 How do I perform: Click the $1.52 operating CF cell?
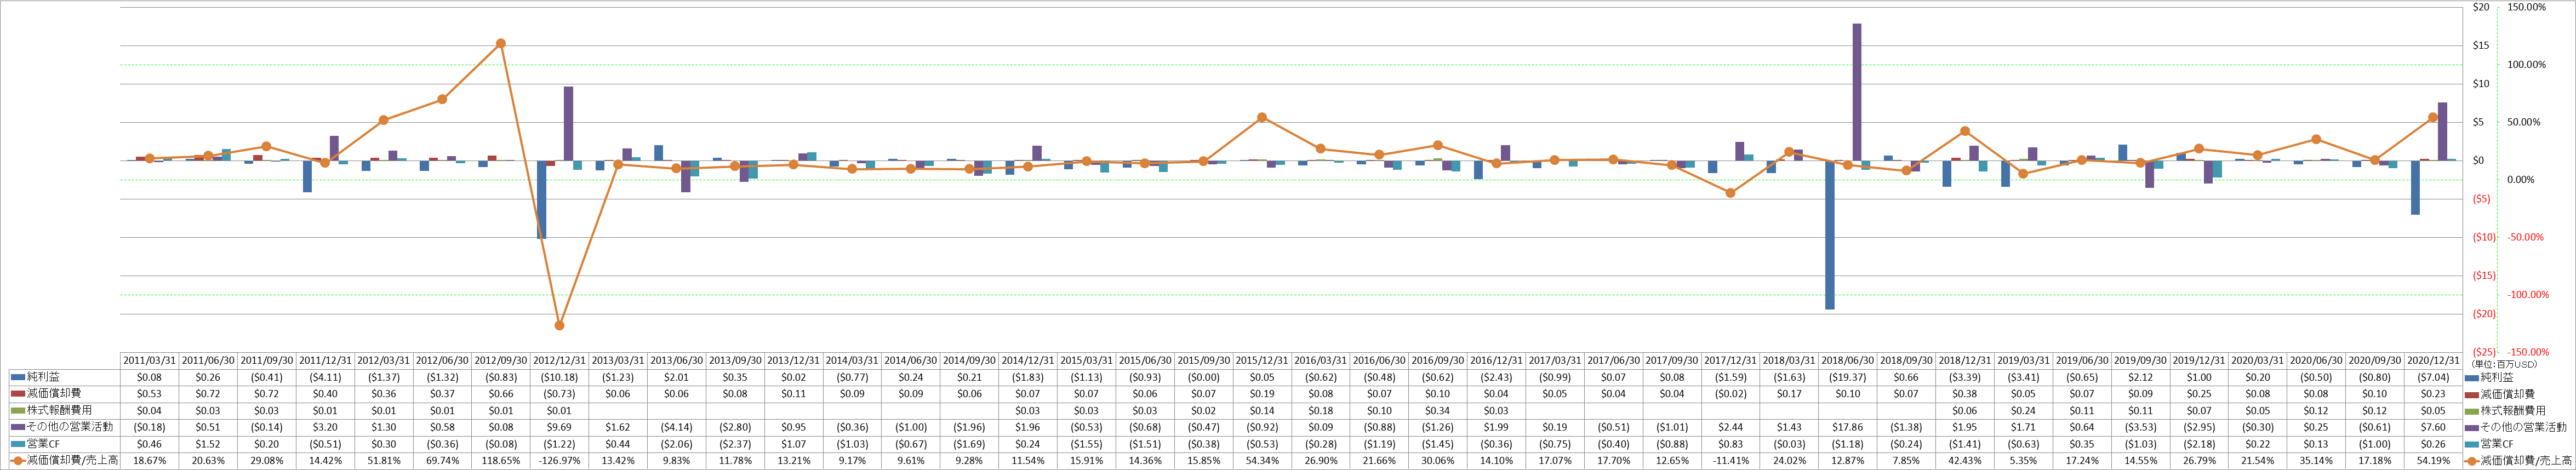[x=208, y=444]
